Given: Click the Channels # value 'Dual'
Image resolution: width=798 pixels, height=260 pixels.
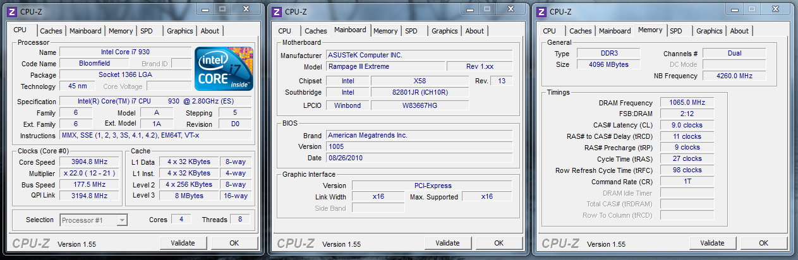Looking at the screenshot, I should pyautogui.click(x=734, y=54).
